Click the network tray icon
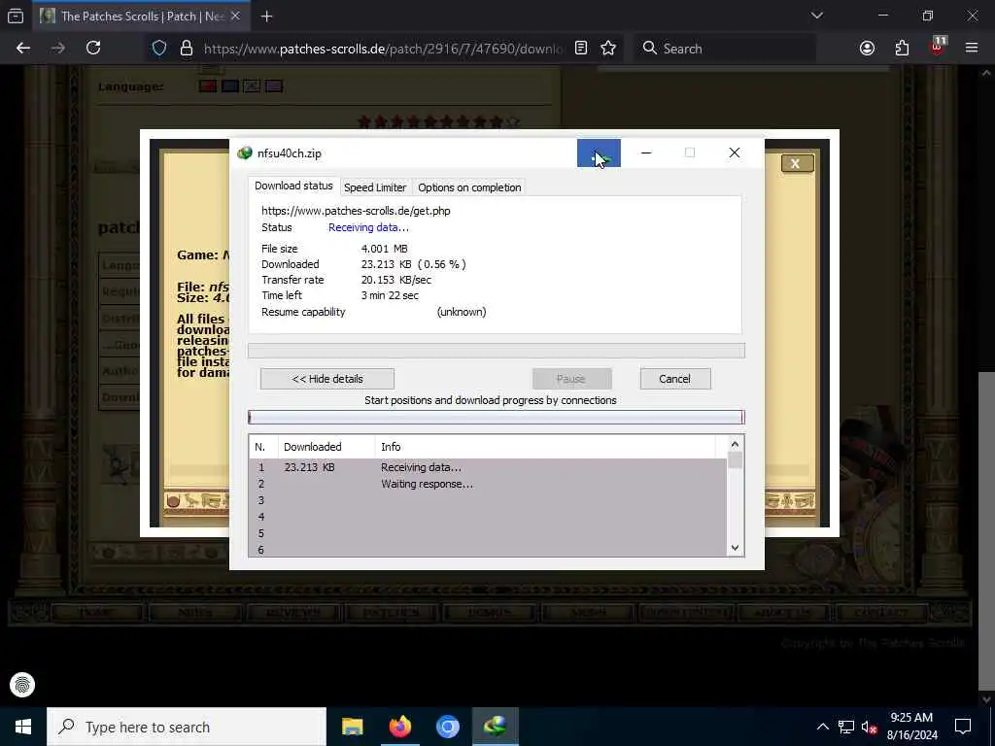The height and width of the screenshot is (746, 995). [846, 727]
